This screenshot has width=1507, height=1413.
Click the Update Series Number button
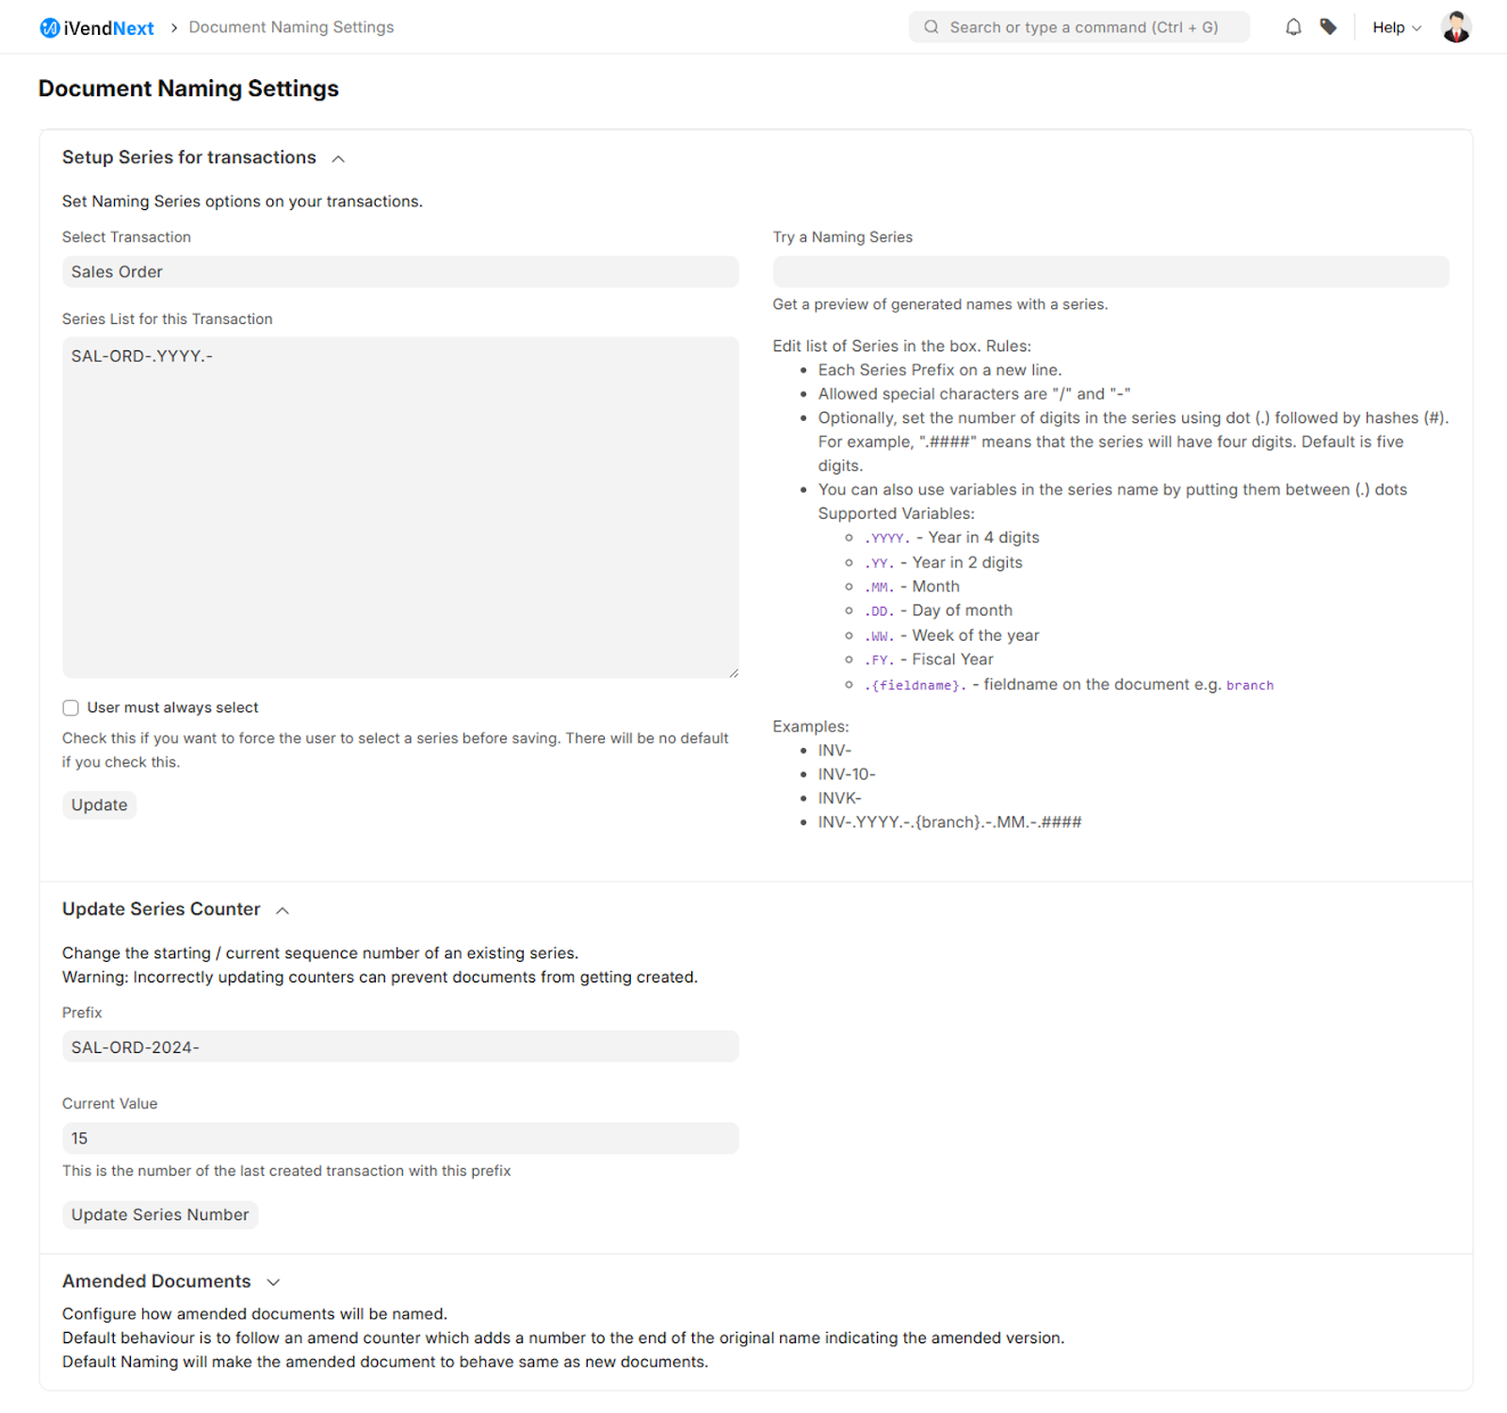pyautogui.click(x=160, y=1215)
